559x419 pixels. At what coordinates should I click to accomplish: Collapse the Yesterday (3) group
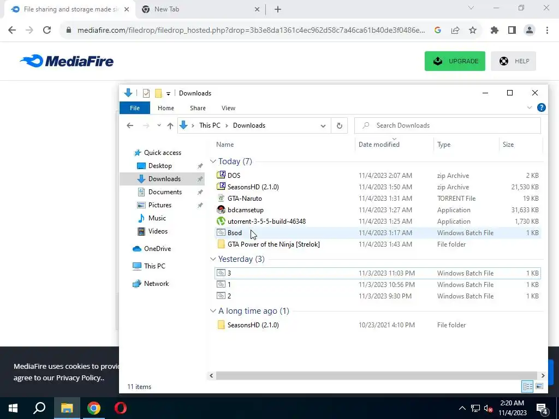213,259
